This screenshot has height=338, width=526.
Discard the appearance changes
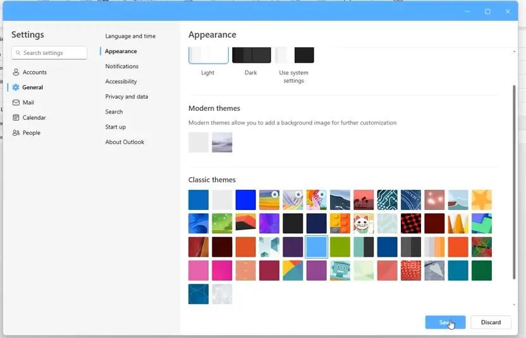point(491,322)
